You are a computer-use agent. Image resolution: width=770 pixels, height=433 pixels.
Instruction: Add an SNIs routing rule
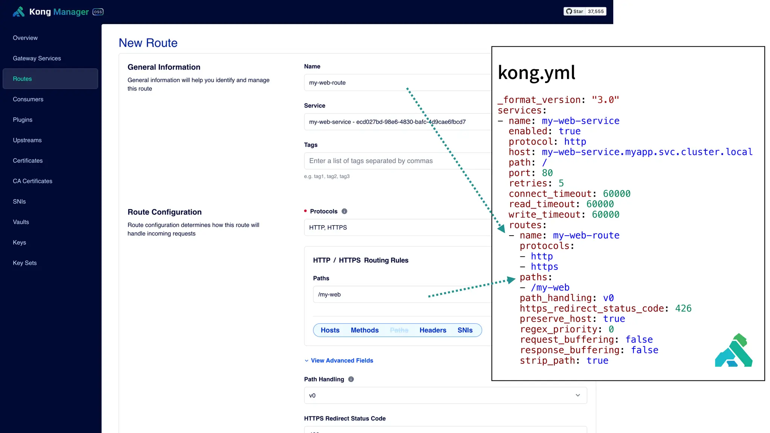(465, 330)
